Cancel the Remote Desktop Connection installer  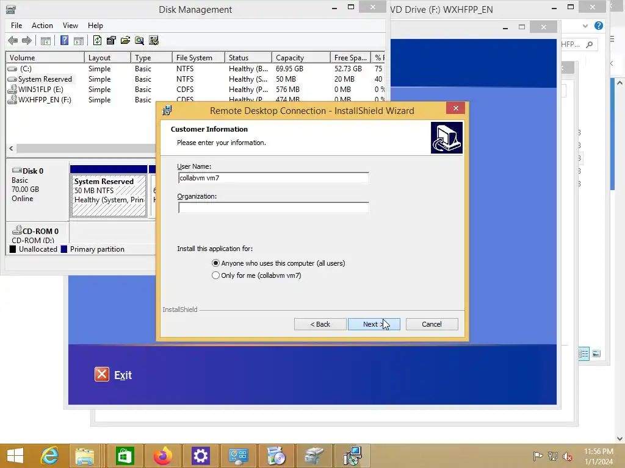(432, 324)
